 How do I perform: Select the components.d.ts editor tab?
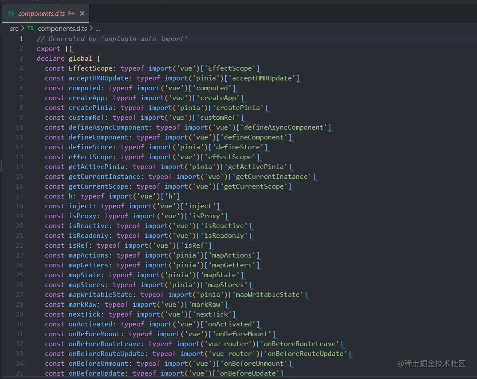45,14
